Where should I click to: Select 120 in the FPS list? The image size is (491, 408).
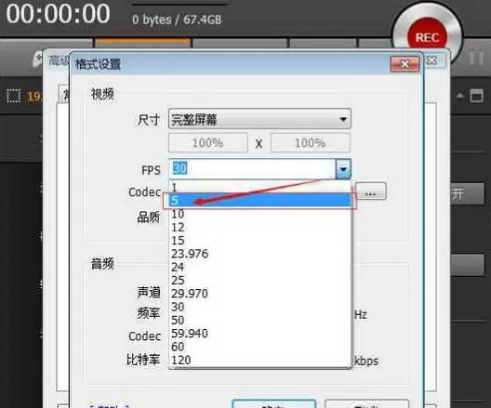coord(259,360)
